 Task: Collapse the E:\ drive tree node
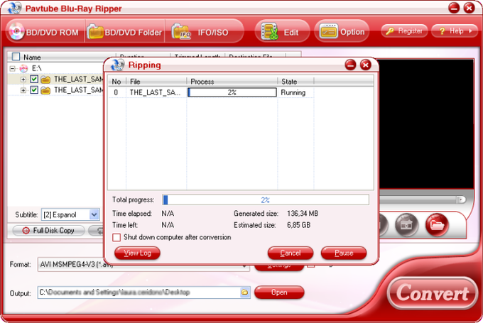coord(12,68)
